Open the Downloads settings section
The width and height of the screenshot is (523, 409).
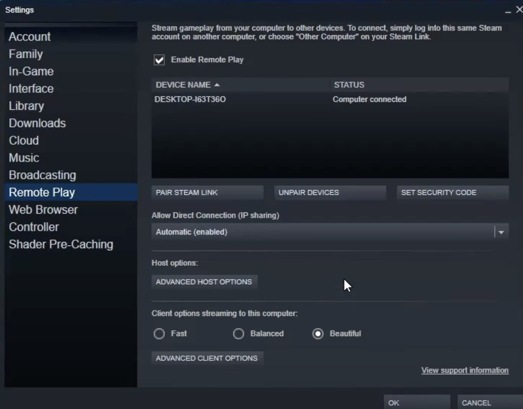pyautogui.click(x=37, y=123)
